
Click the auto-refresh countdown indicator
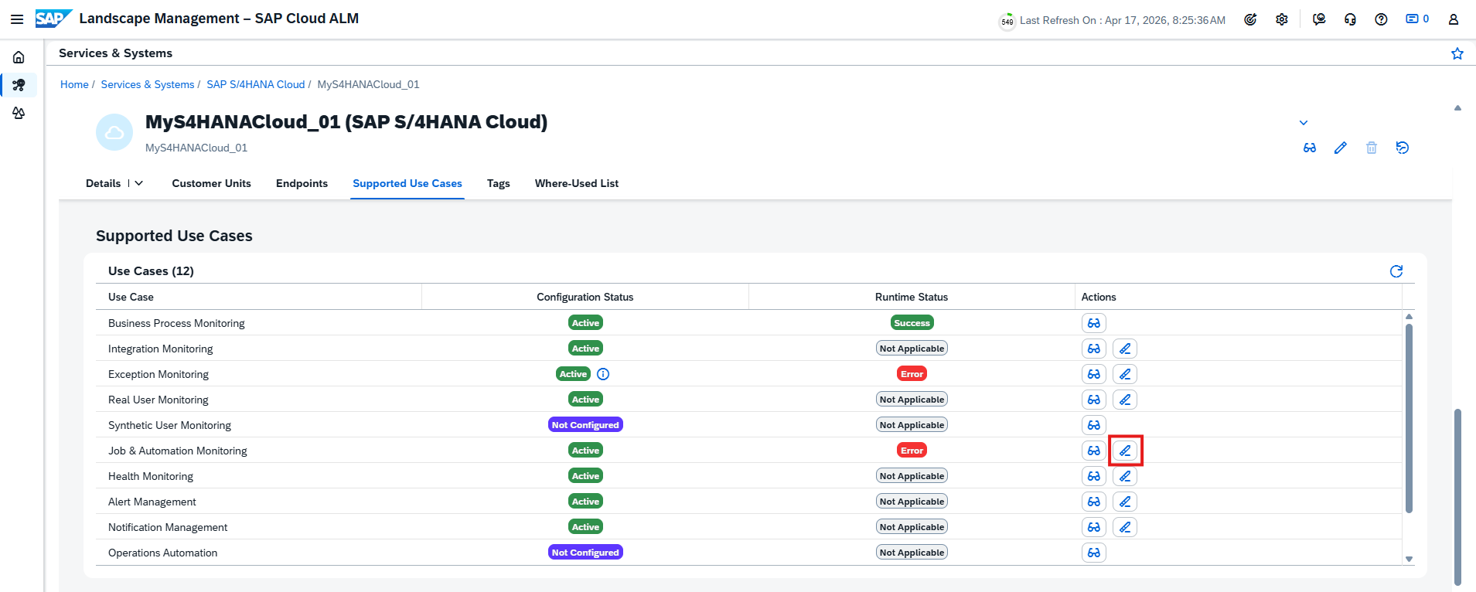(x=1007, y=21)
